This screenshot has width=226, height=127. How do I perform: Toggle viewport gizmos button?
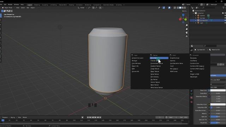click(x=164, y=8)
